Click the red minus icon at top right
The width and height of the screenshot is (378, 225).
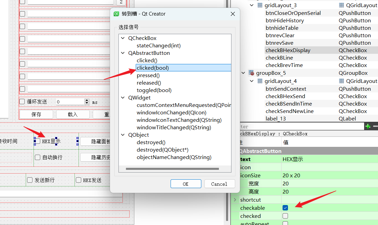tap(376, 126)
